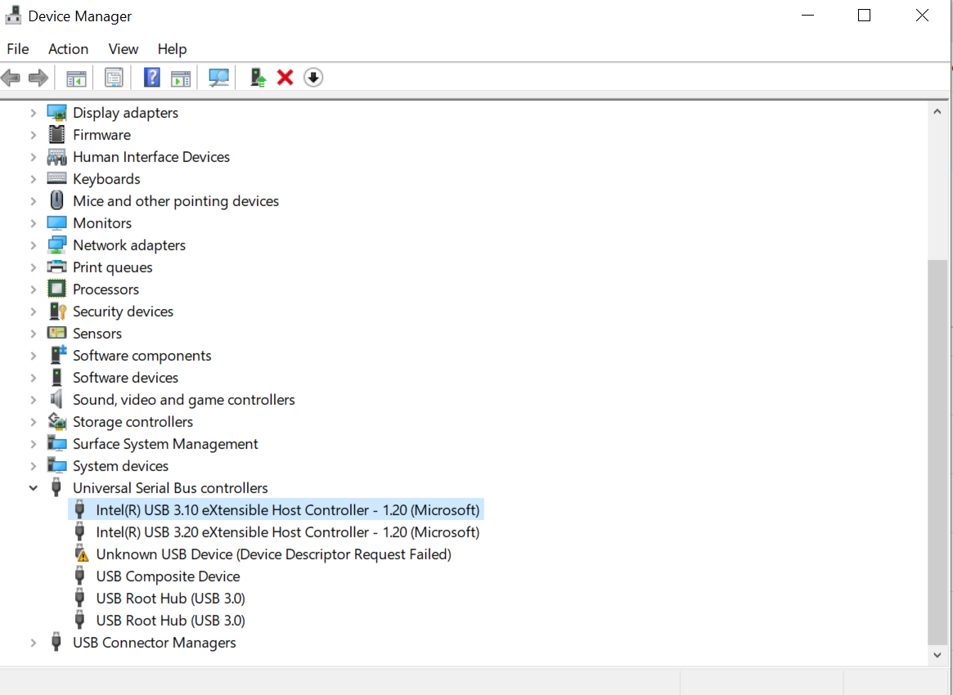Click the Human Interface Devices icon
This screenshot has width=953, height=695.
tap(56, 157)
